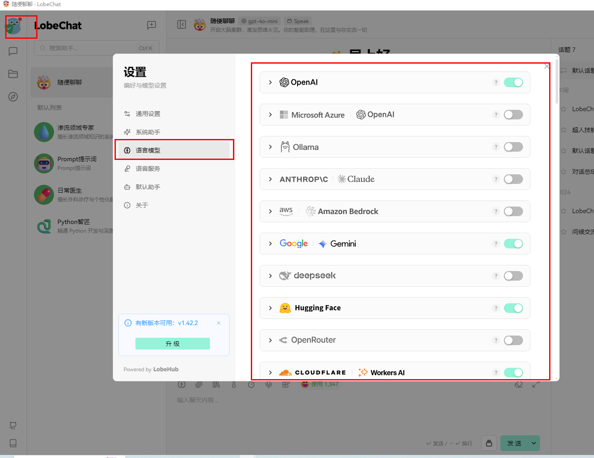594x458 pixels.
Task: Open the 语音服务 settings tab
Action: pos(174,169)
